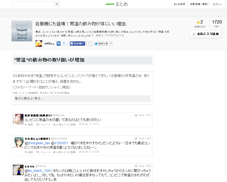Image resolution: width=227 pixels, height=182 pixels.
Task: Click the NAVER まとめ logo
Action: pos(116,4)
